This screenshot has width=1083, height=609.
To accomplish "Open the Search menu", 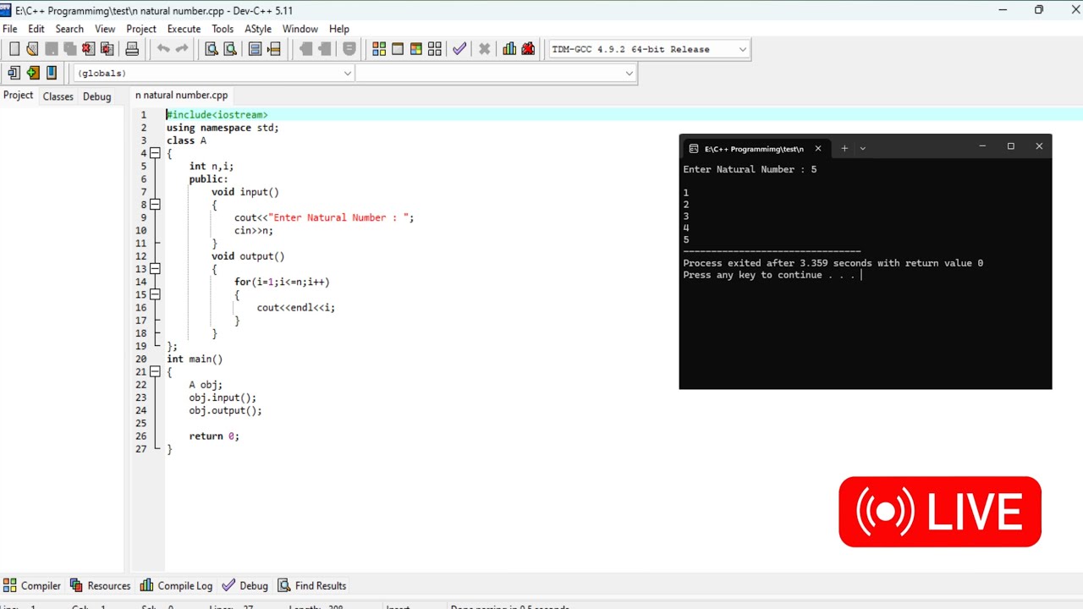I will click(69, 29).
